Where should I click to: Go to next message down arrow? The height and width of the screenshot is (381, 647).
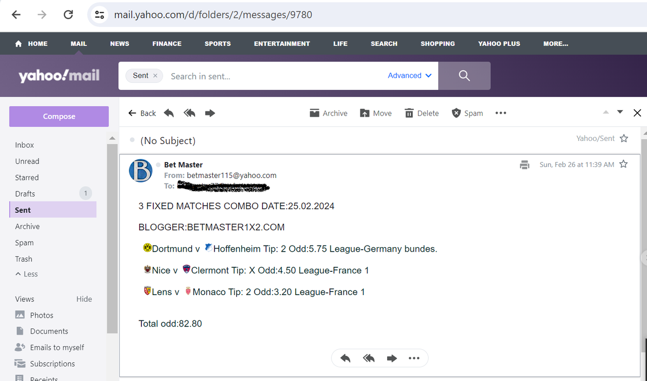point(620,112)
